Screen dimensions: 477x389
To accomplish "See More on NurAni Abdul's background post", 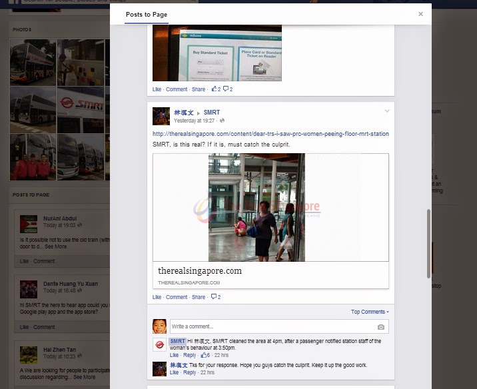I will click(x=56, y=246).
